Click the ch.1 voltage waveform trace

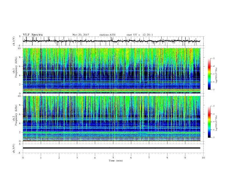pyautogui.click(x=111, y=41)
